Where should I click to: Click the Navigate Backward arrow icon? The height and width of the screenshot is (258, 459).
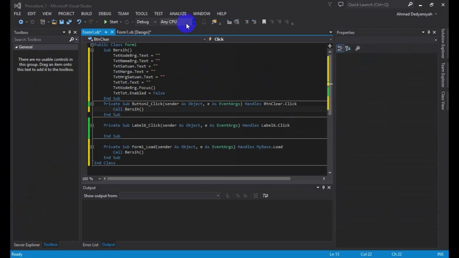pos(21,22)
